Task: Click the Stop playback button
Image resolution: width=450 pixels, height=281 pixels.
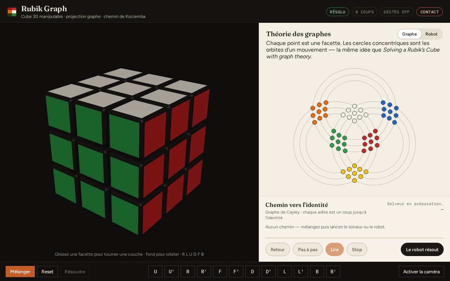Action: tap(357, 249)
